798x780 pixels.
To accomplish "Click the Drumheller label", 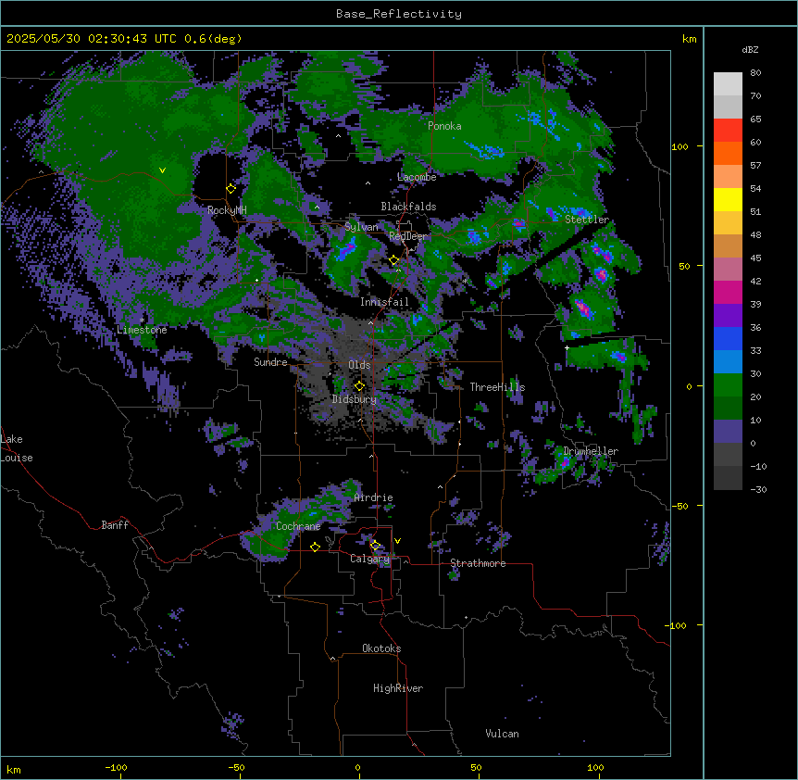I will pyautogui.click(x=591, y=451).
